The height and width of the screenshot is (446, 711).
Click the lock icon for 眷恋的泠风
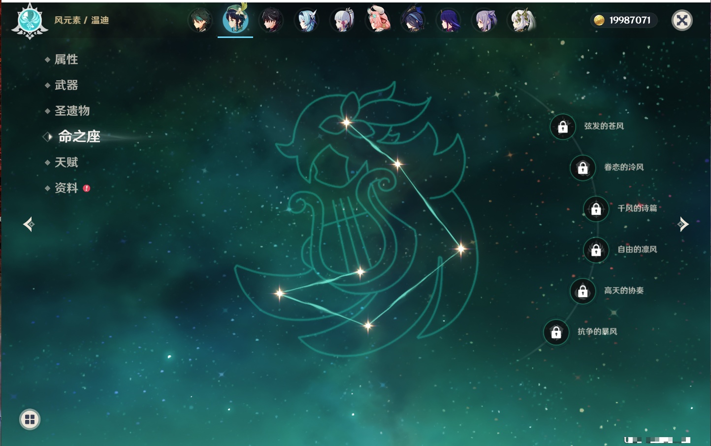pyautogui.click(x=583, y=168)
